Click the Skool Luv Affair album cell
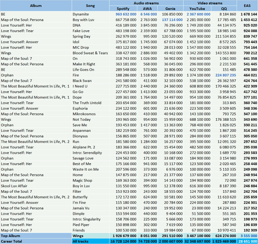The height and width of the screenshot is (244, 258). pyautogui.click(x=36, y=186)
